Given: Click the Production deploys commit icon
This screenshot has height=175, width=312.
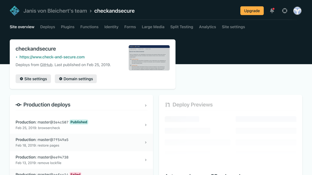Looking at the screenshot, I should (18, 105).
